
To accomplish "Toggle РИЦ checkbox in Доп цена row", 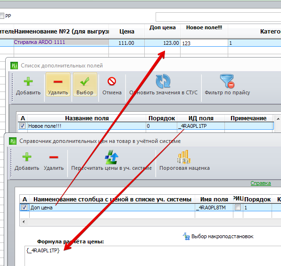I will pyautogui.click(x=238, y=208).
